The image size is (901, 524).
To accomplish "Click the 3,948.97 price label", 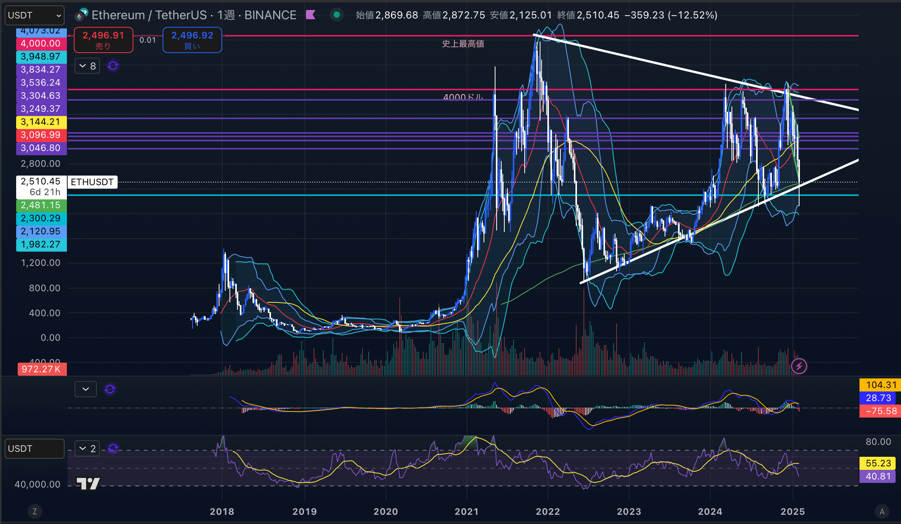I will point(41,56).
